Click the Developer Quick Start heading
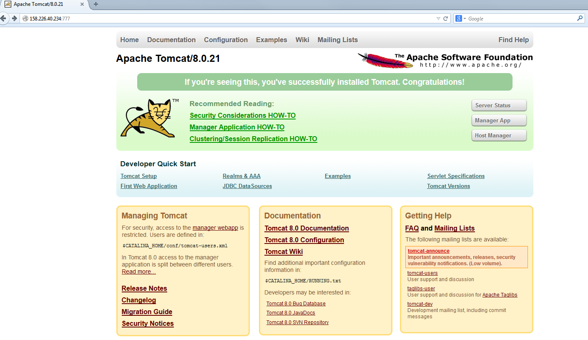Image resolution: width=588 pixels, height=340 pixels. [x=158, y=164]
